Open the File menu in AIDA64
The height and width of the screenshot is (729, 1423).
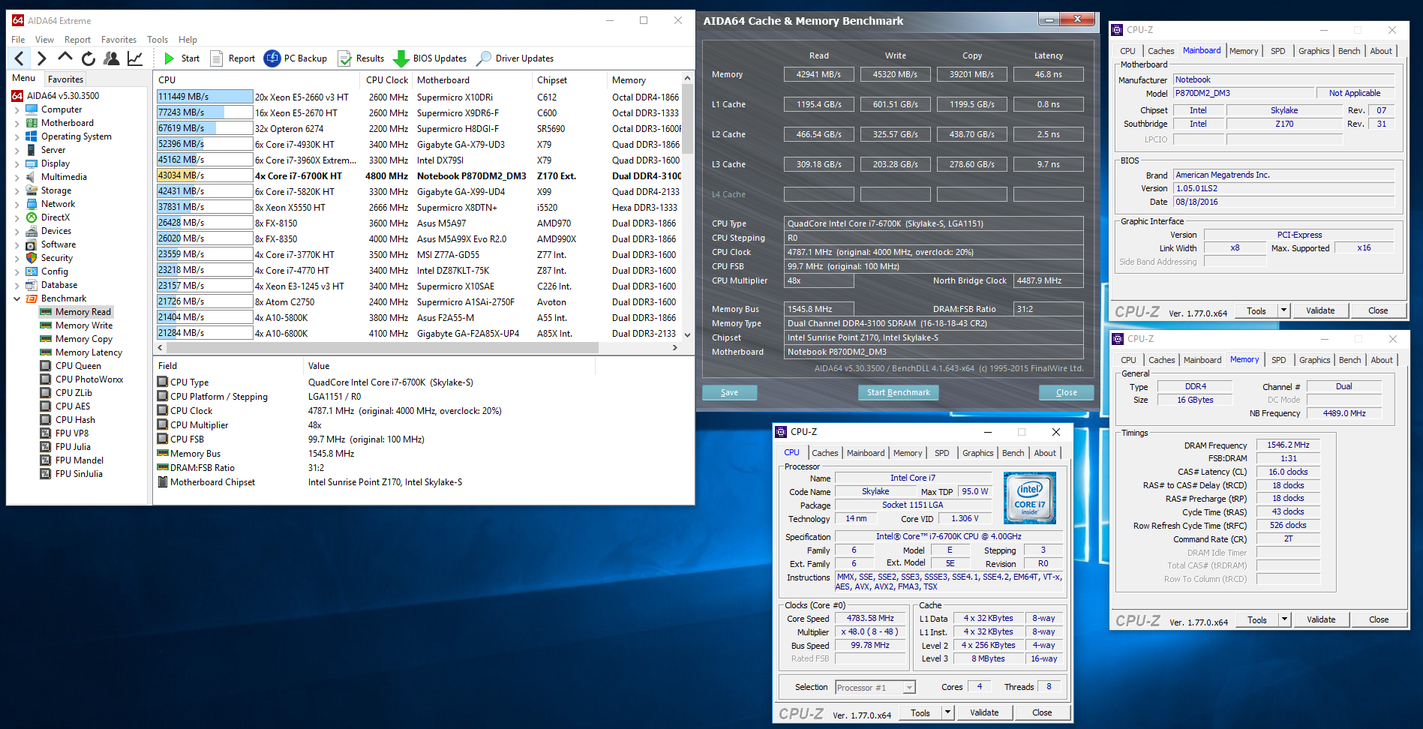[x=18, y=40]
